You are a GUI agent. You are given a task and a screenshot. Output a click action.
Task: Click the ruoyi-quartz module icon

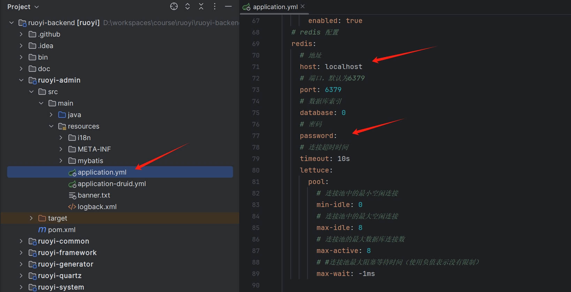tap(32, 276)
